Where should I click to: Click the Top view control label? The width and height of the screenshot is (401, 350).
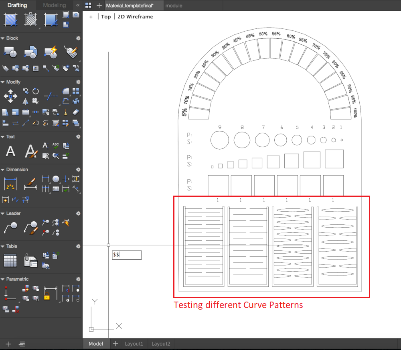click(106, 16)
